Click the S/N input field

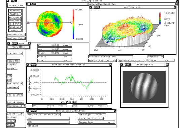[x=48, y=122]
